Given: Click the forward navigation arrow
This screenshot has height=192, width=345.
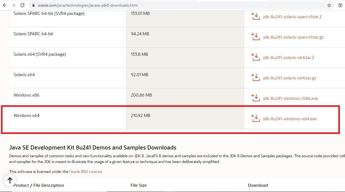Looking at the screenshot, I should pyautogui.click(x=13, y=5).
